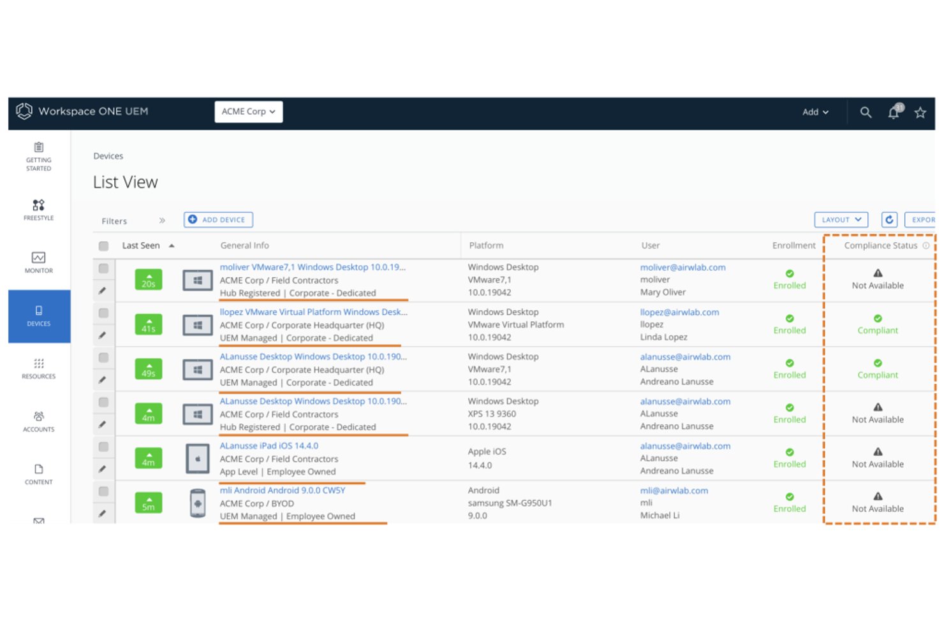Click the Devices breadcrumb text
Image resolution: width=944 pixels, height=629 pixels.
(x=108, y=156)
